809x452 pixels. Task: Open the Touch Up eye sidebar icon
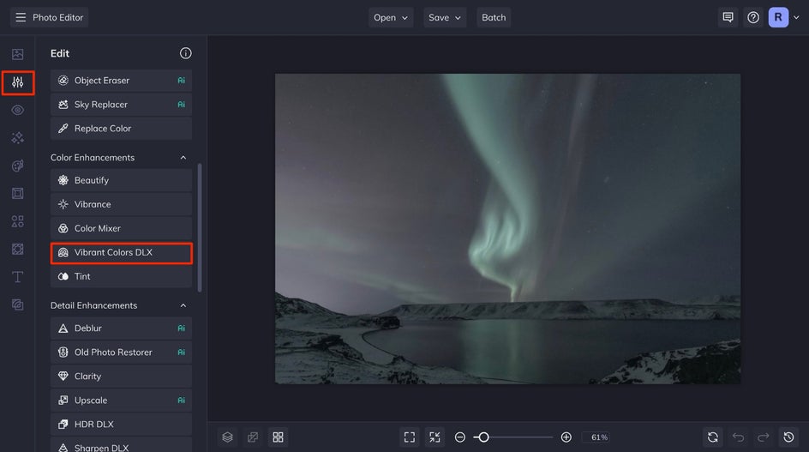coord(17,110)
